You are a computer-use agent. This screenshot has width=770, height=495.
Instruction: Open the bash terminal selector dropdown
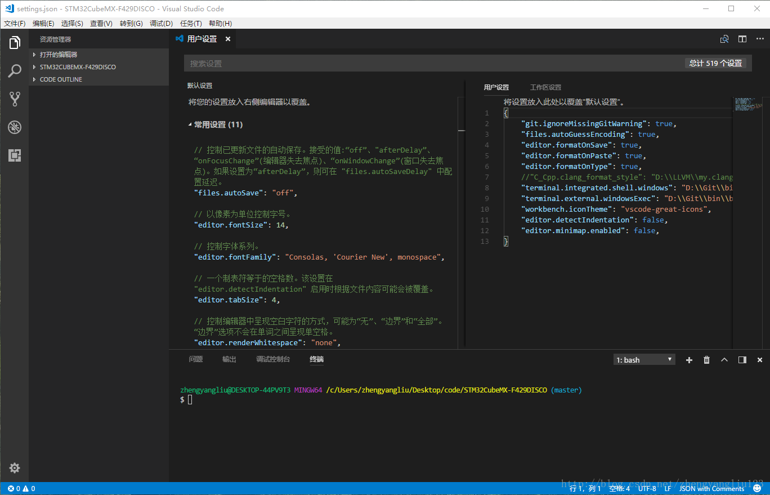(644, 360)
